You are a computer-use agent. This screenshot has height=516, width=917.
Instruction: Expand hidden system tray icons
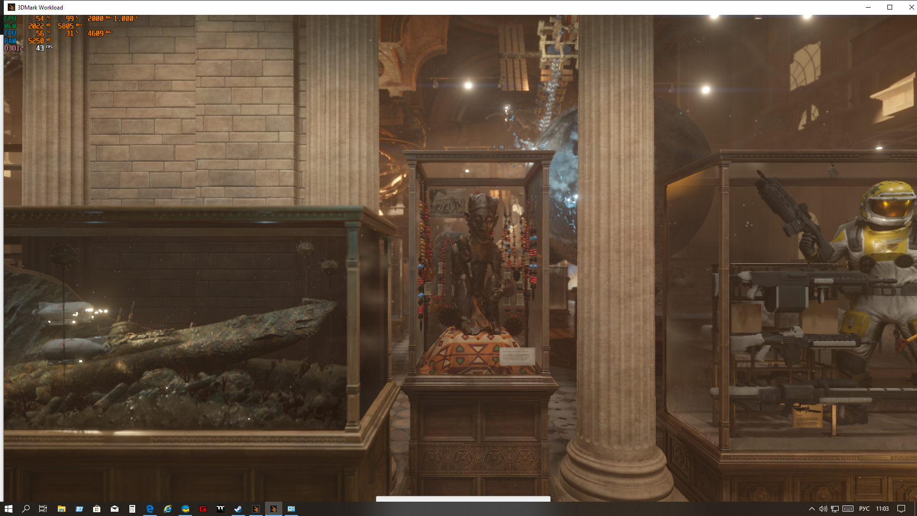811,509
